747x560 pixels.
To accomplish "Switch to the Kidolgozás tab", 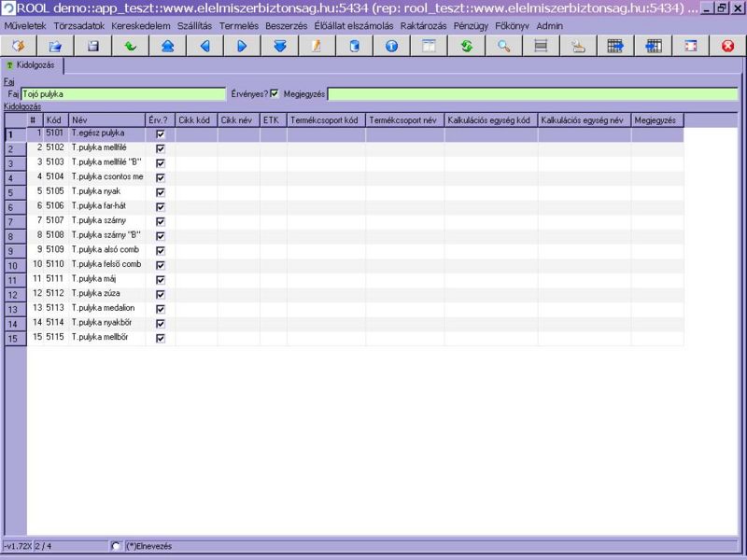I will click(x=34, y=65).
